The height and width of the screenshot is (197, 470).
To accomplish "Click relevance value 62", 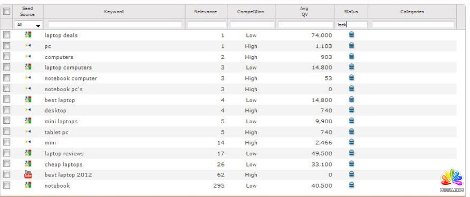I will click(x=221, y=174).
